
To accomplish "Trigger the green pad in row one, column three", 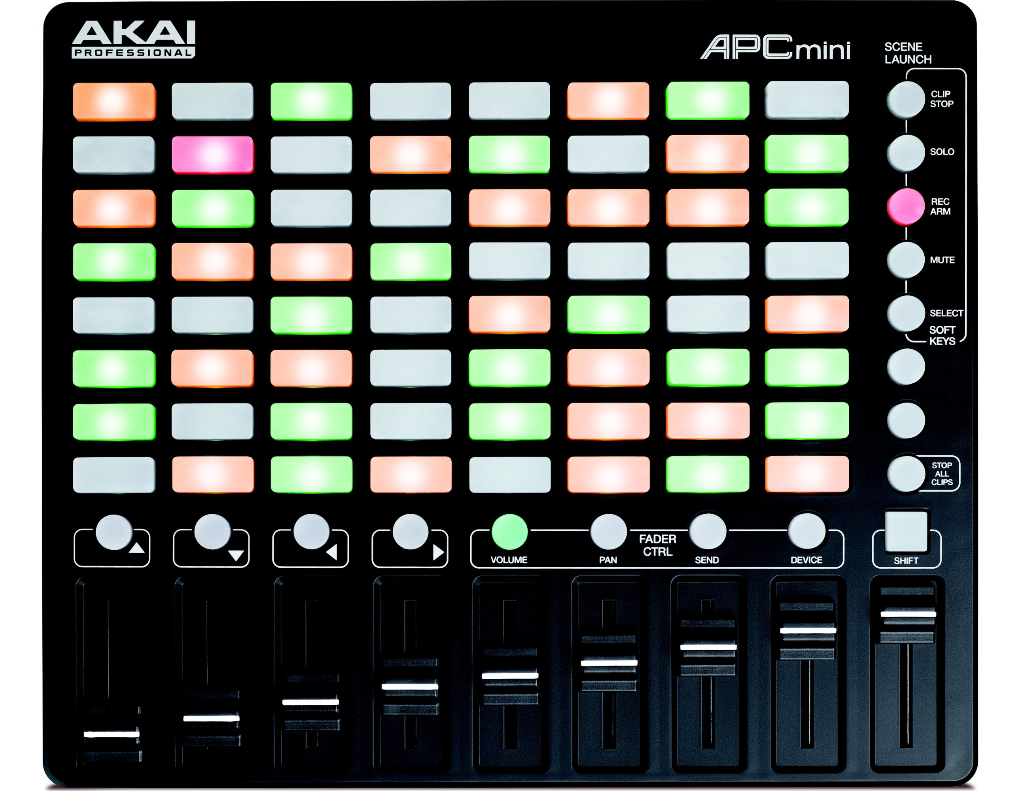I will (312, 101).
